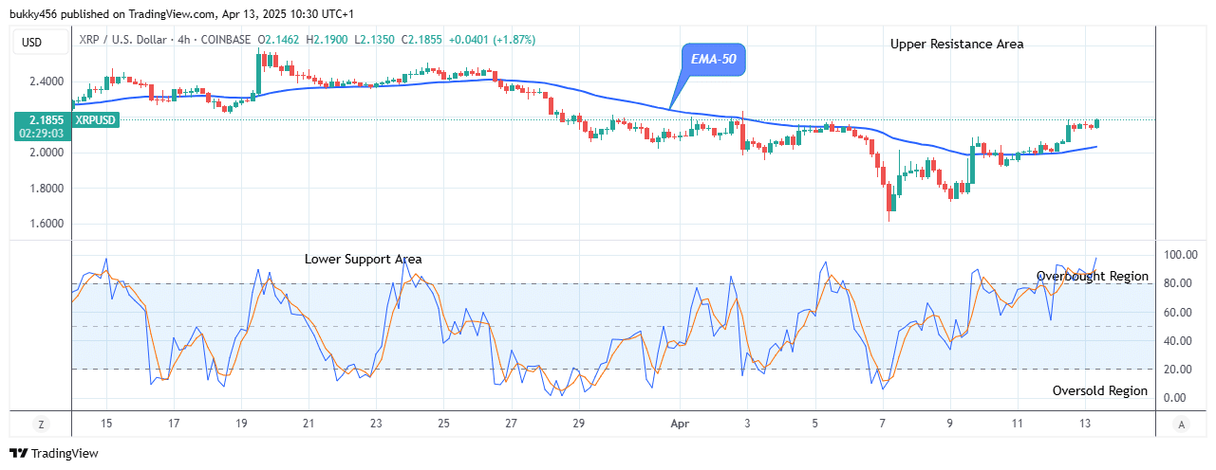Image resolution: width=1216 pixels, height=470 pixels.
Task: Click the close value C2.1855
Action: (x=421, y=40)
